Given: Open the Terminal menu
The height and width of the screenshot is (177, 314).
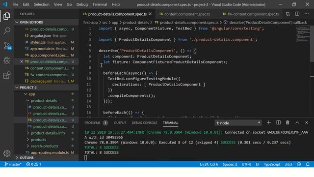Looking at the screenshot, I should (x=100, y=4).
